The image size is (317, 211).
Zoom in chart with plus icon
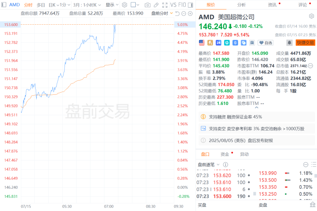pos(190,14)
